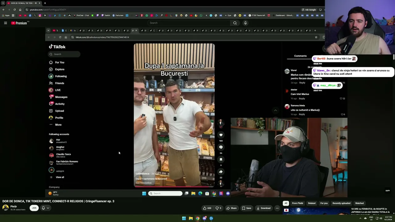Open the Twitch bookmark
This screenshot has width=395, height=222.
pyautogui.click(x=106, y=15)
